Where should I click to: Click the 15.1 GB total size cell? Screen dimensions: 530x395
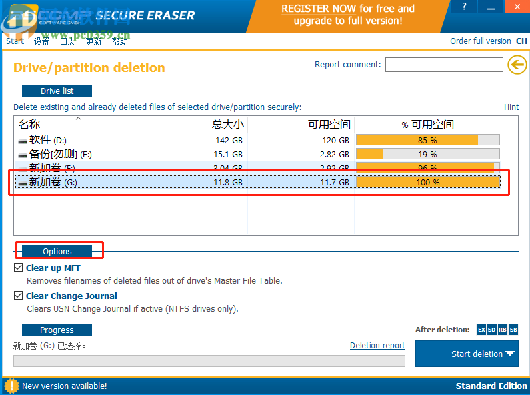[x=228, y=155]
